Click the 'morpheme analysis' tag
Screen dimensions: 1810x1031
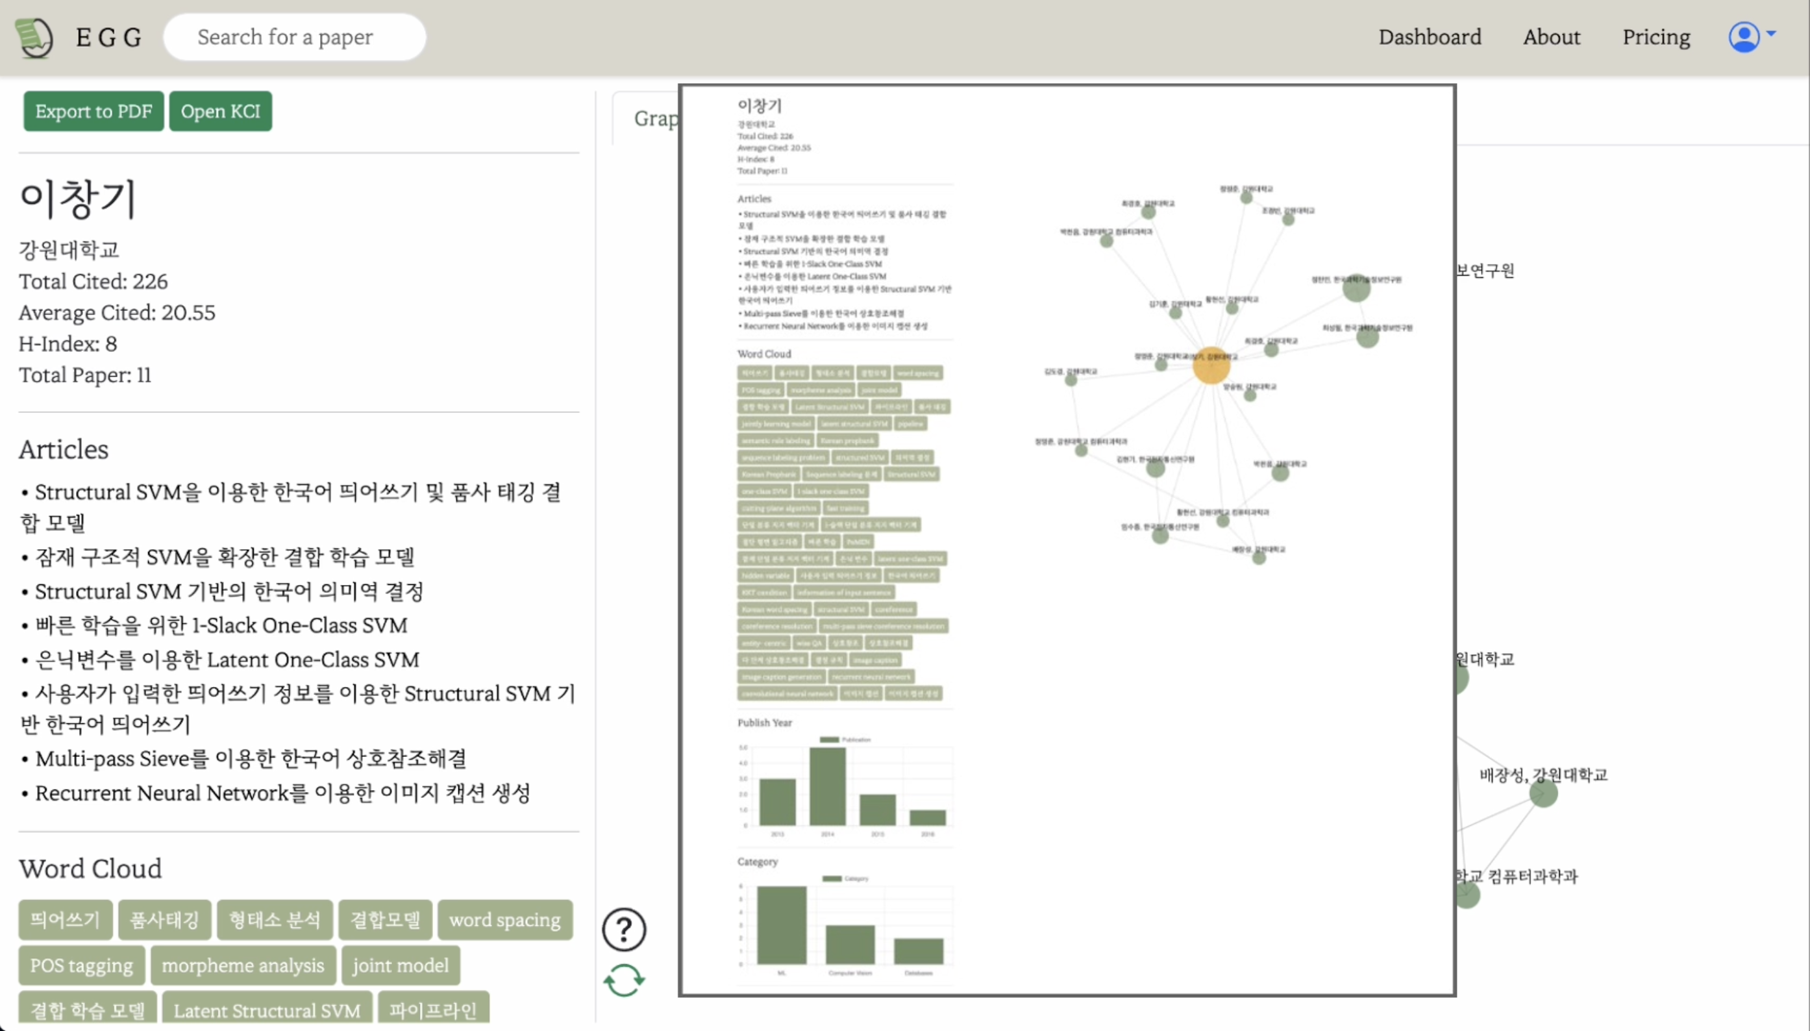[x=242, y=965]
